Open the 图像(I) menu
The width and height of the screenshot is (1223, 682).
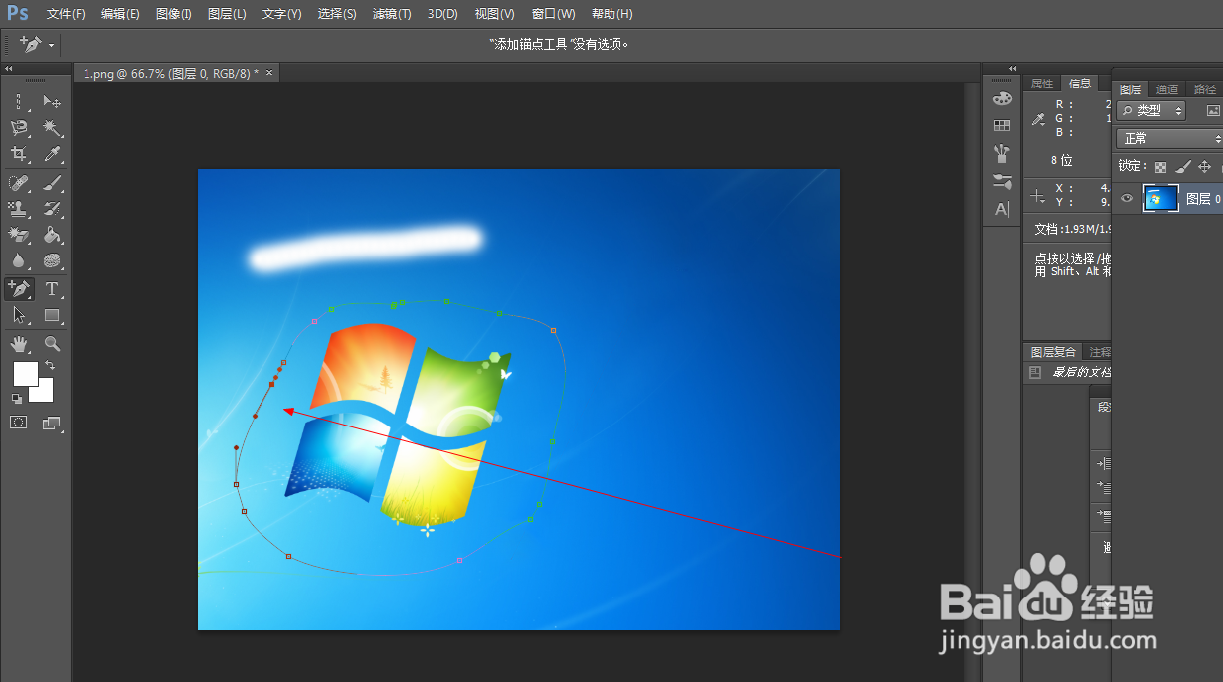click(x=174, y=14)
